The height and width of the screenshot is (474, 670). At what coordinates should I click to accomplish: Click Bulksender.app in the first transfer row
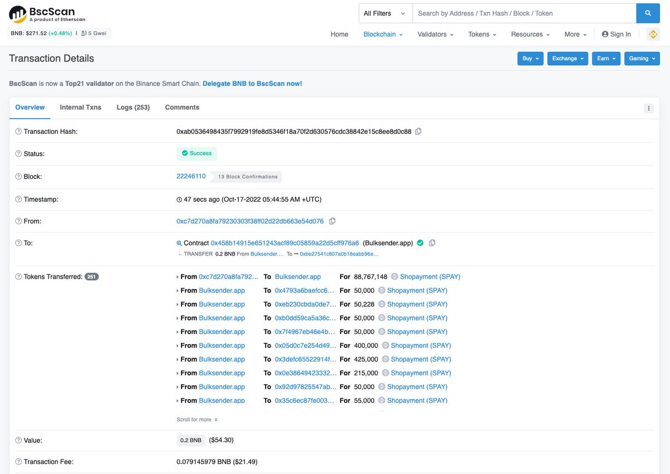298,277
